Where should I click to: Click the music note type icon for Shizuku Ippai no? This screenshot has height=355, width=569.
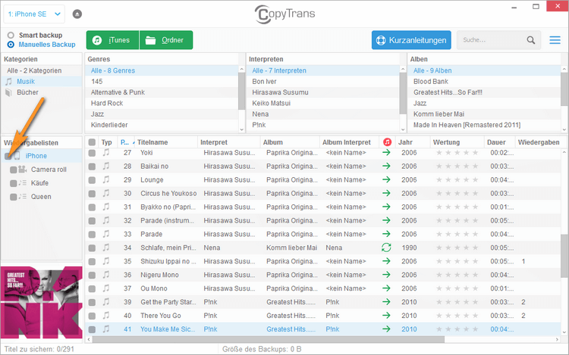tap(106, 261)
